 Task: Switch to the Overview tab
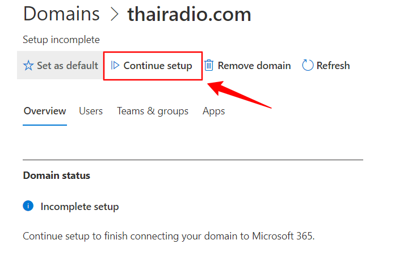[x=45, y=111]
